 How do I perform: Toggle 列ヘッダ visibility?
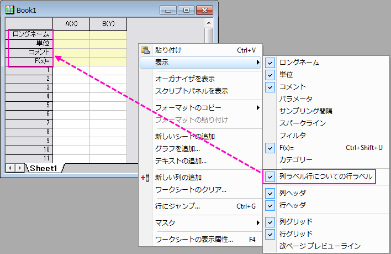click(x=326, y=193)
